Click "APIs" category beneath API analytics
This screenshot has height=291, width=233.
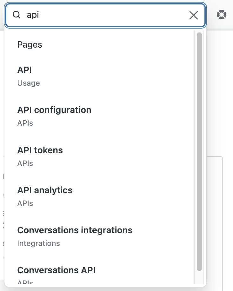click(x=25, y=203)
